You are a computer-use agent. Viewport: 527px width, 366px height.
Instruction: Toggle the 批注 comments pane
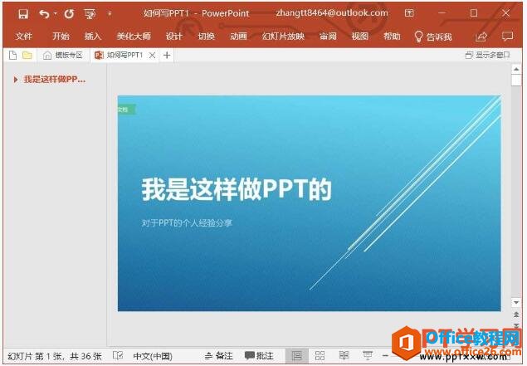(259, 355)
